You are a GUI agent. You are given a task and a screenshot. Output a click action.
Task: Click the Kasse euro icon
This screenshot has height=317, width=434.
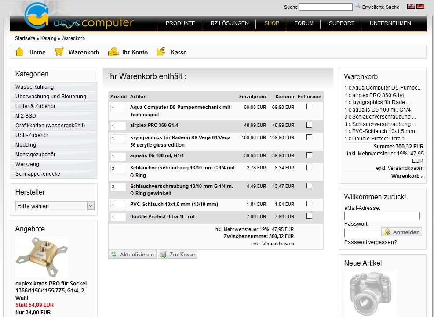coord(161,52)
